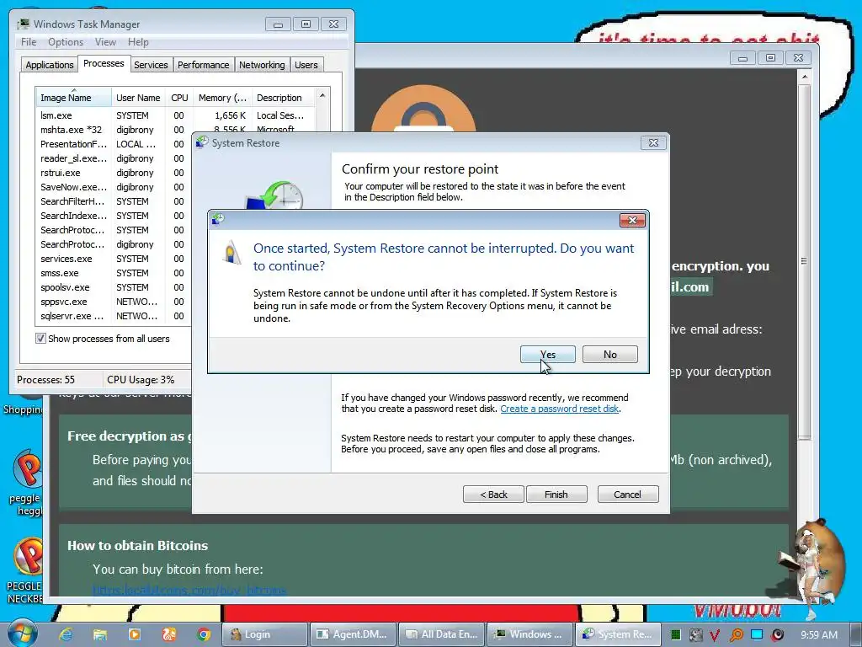Open the File menu in Task Manager
This screenshot has height=647, width=862.
[x=29, y=42]
